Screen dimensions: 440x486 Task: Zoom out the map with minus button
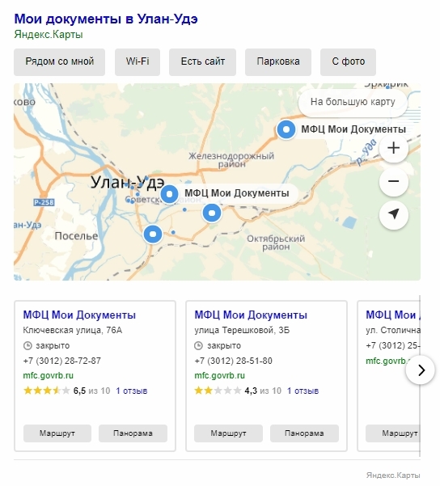(x=393, y=181)
